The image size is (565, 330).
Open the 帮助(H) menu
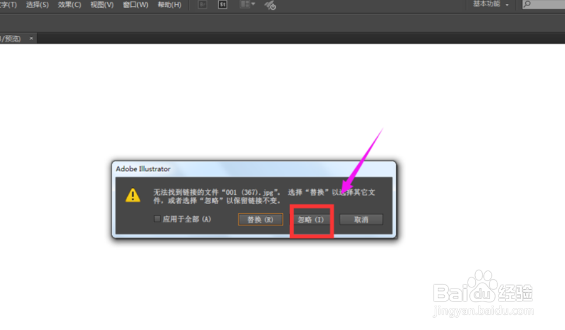[169, 5]
